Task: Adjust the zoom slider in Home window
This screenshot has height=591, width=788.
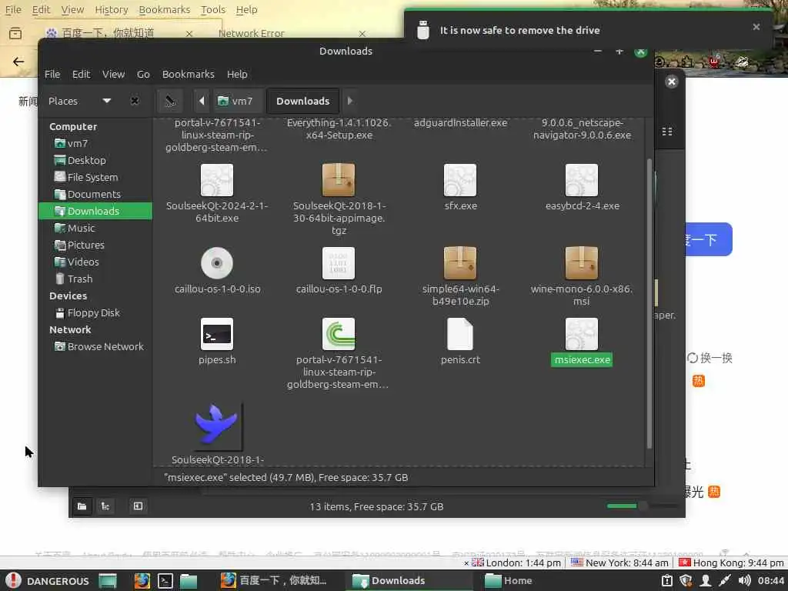Action: [x=642, y=506]
